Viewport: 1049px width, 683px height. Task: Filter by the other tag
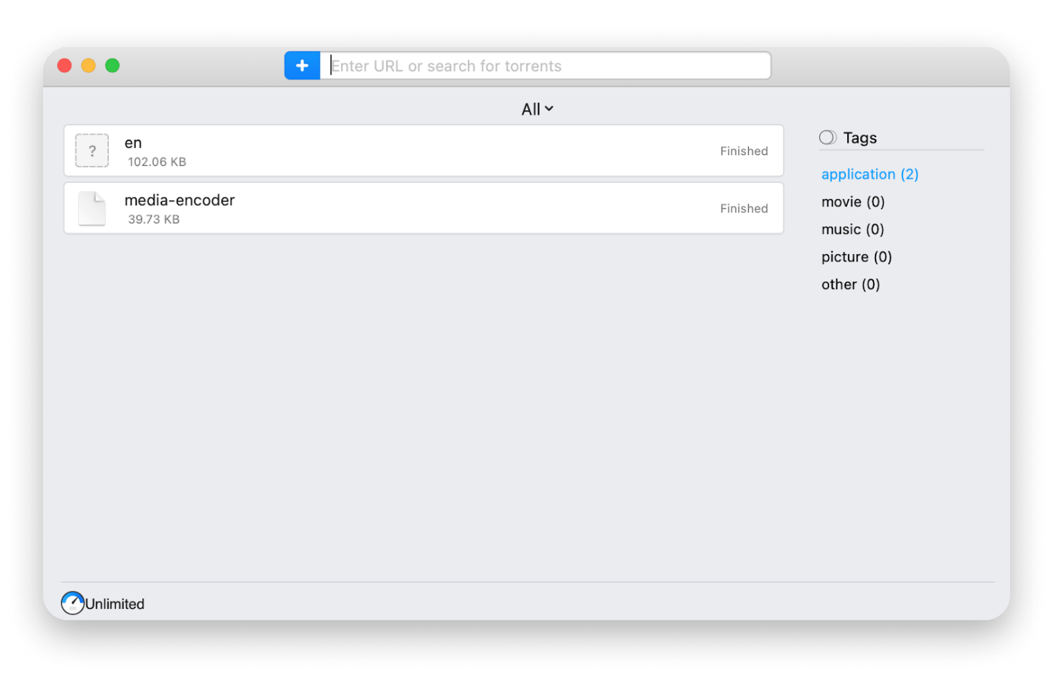click(x=850, y=284)
